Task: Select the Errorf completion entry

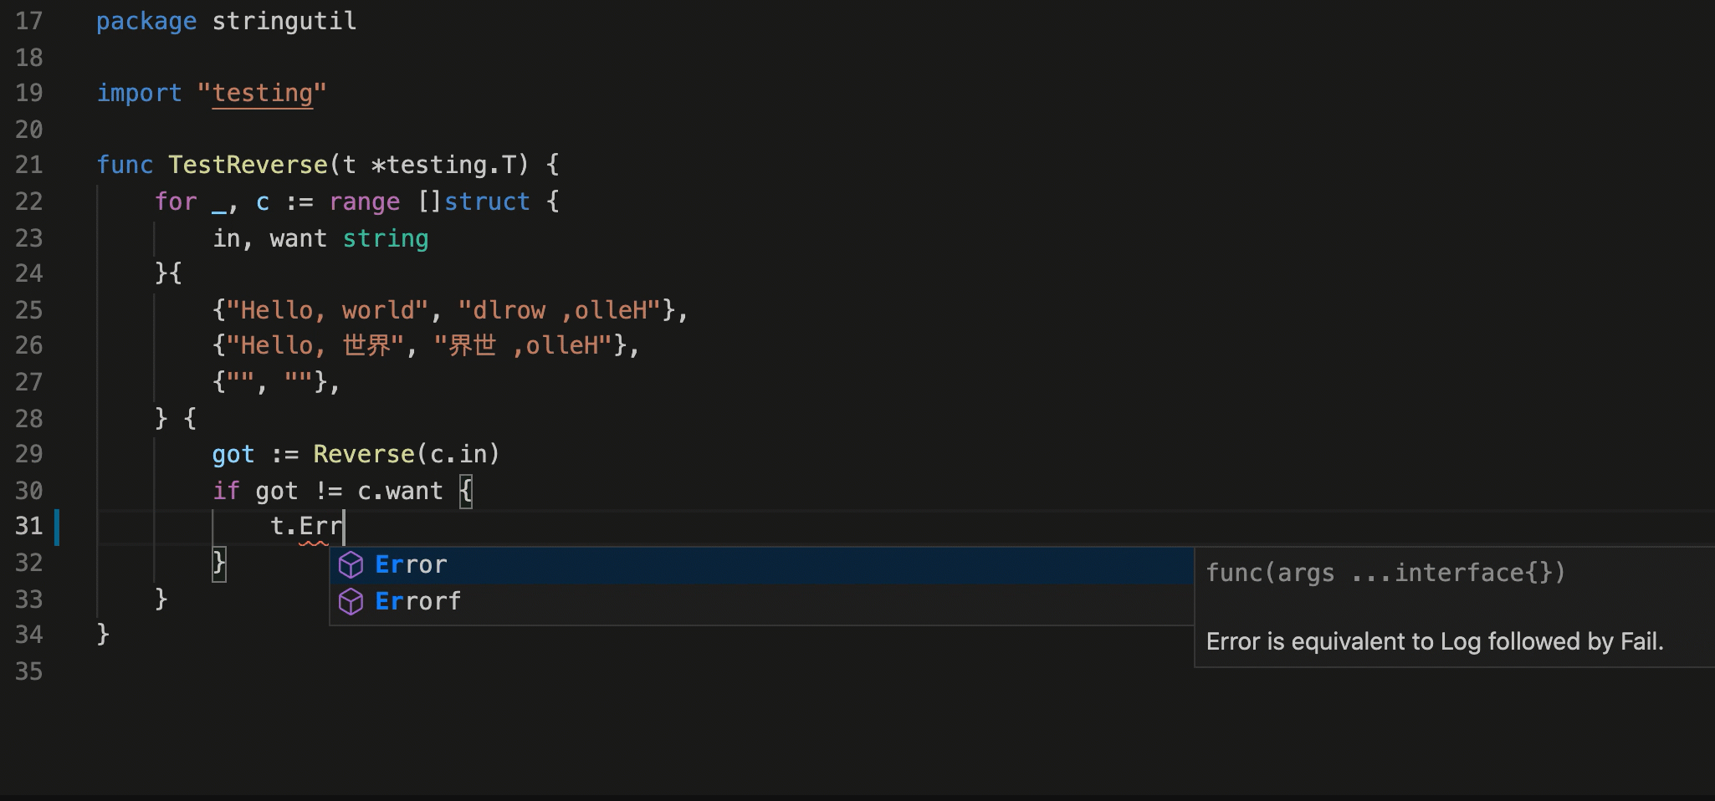Action: click(x=417, y=601)
